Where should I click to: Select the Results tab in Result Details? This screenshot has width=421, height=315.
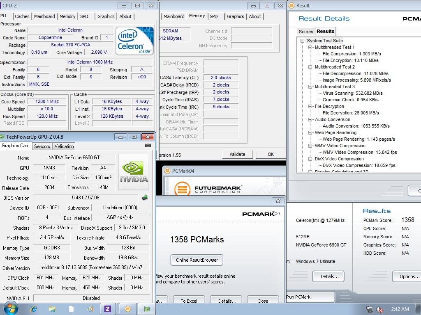pos(326,31)
